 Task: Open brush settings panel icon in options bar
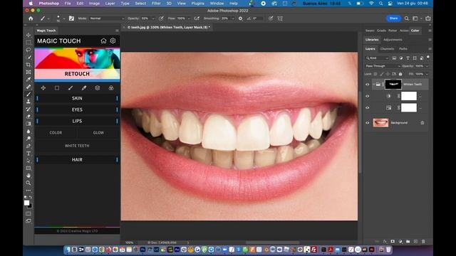click(x=71, y=18)
